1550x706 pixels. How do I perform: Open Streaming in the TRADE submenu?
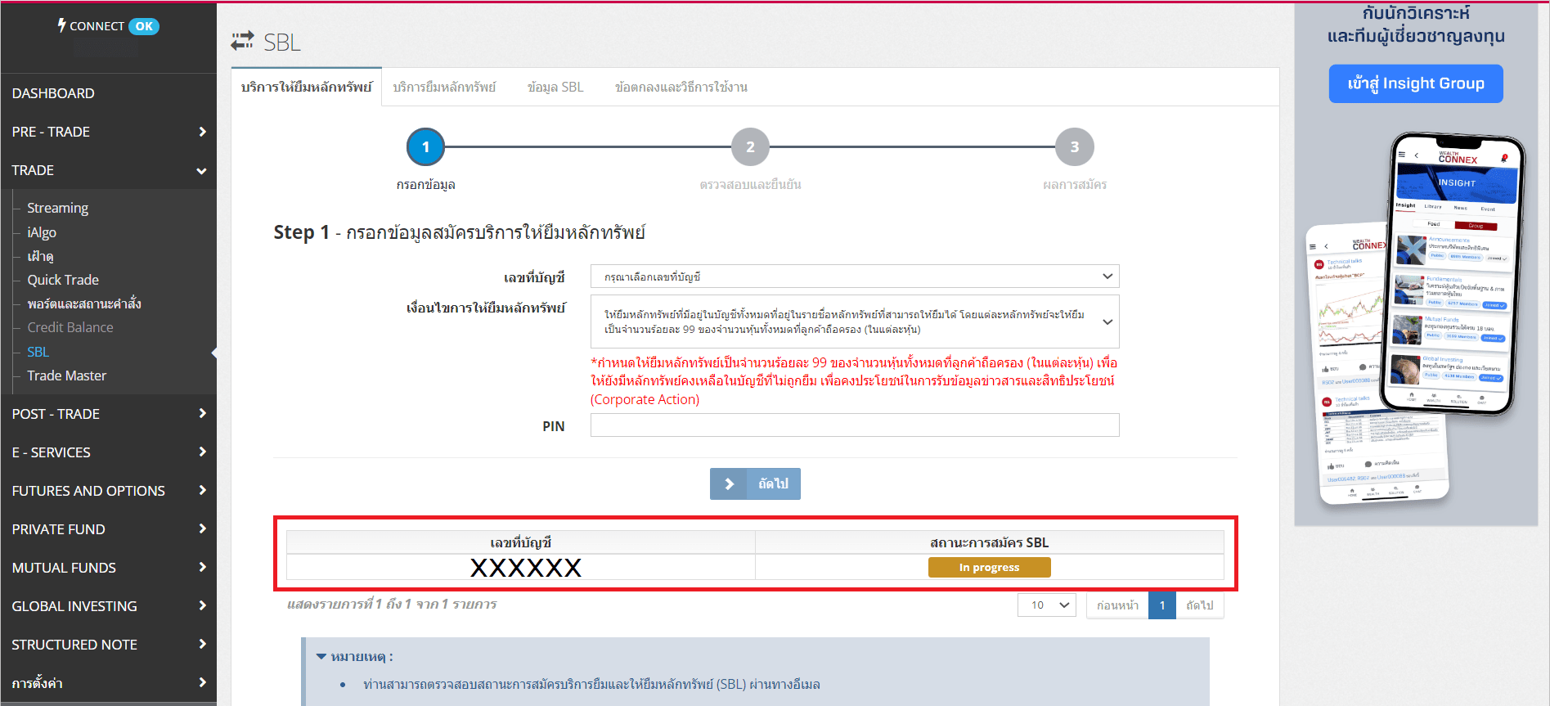[x=57, y=208]
